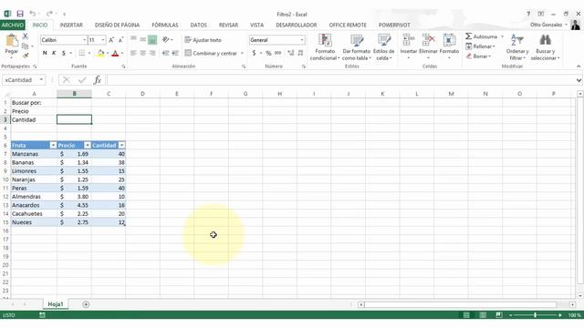The width and height of the screenshot is (584, 328).
Task: Select the Hoja1 sheet tab
Action: tap(56, 304)
